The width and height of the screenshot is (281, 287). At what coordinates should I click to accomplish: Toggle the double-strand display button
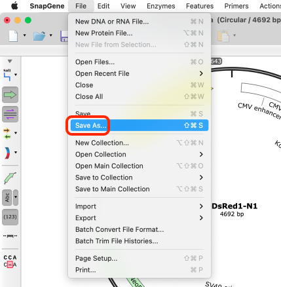10,114
